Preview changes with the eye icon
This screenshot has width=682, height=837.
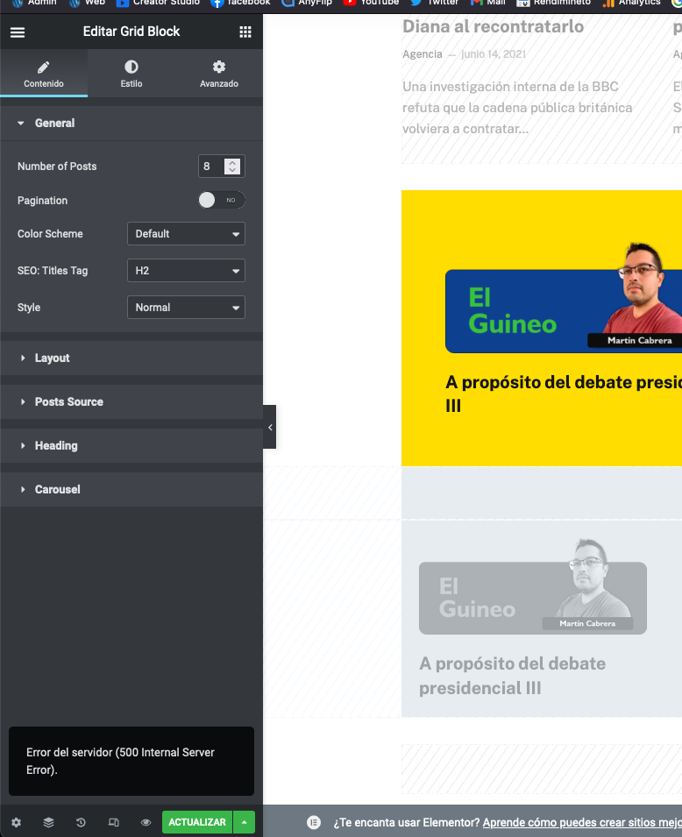tap(146, 822)
